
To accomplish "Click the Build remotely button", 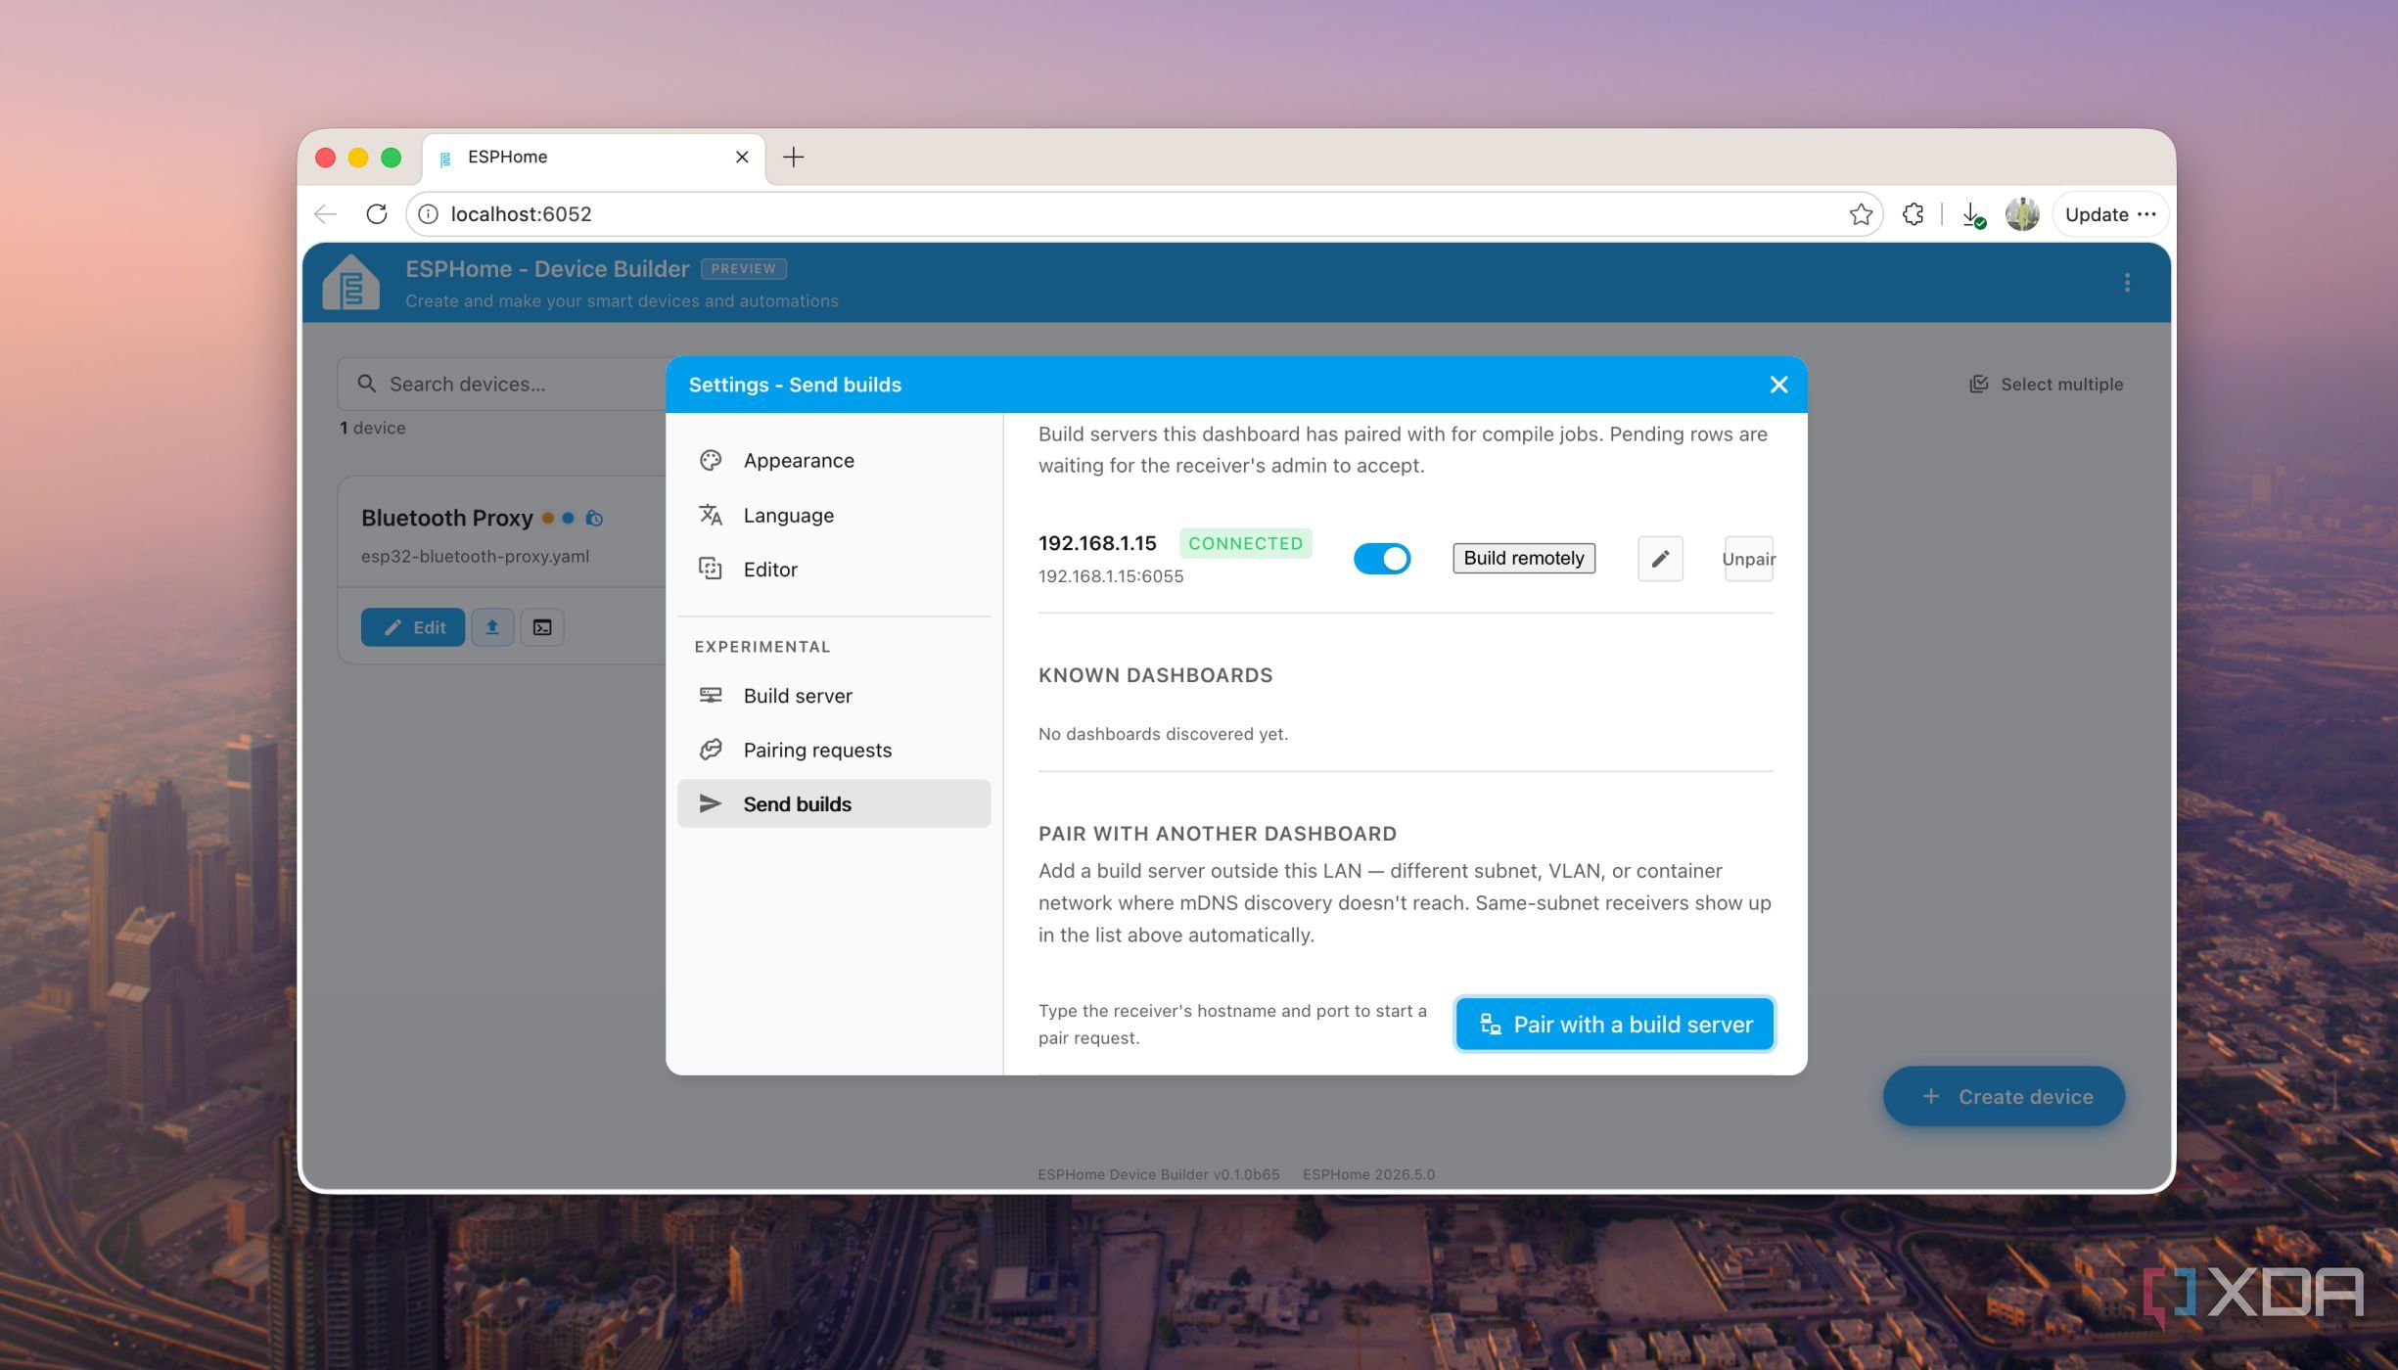I will (x=1523, y=558).
